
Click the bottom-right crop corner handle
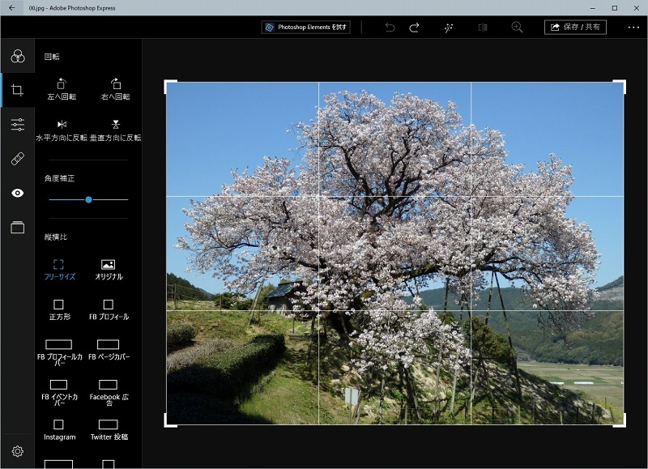point(620,421)
